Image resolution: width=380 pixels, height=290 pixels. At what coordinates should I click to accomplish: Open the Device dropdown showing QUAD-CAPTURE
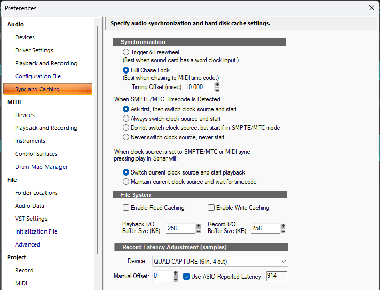pos(220,262)
